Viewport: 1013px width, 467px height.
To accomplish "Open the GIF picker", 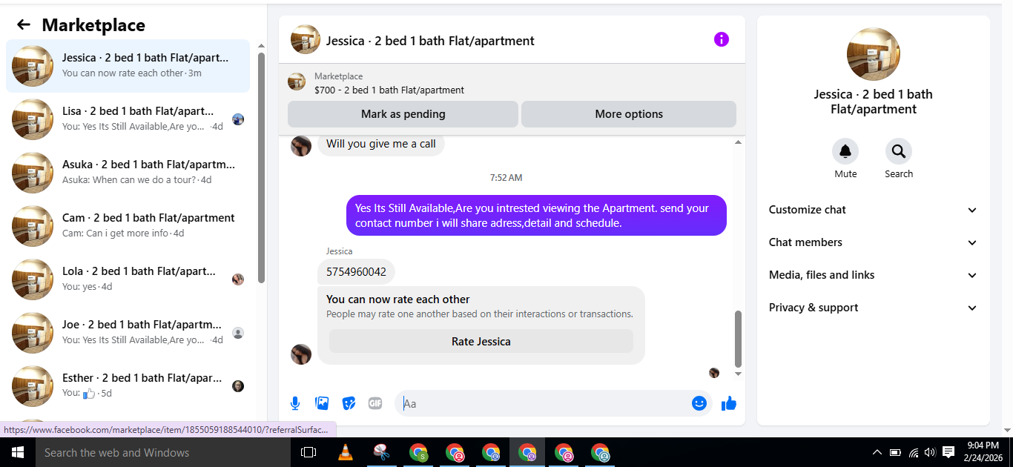I will pyautogui.click(x=375, y=403).
